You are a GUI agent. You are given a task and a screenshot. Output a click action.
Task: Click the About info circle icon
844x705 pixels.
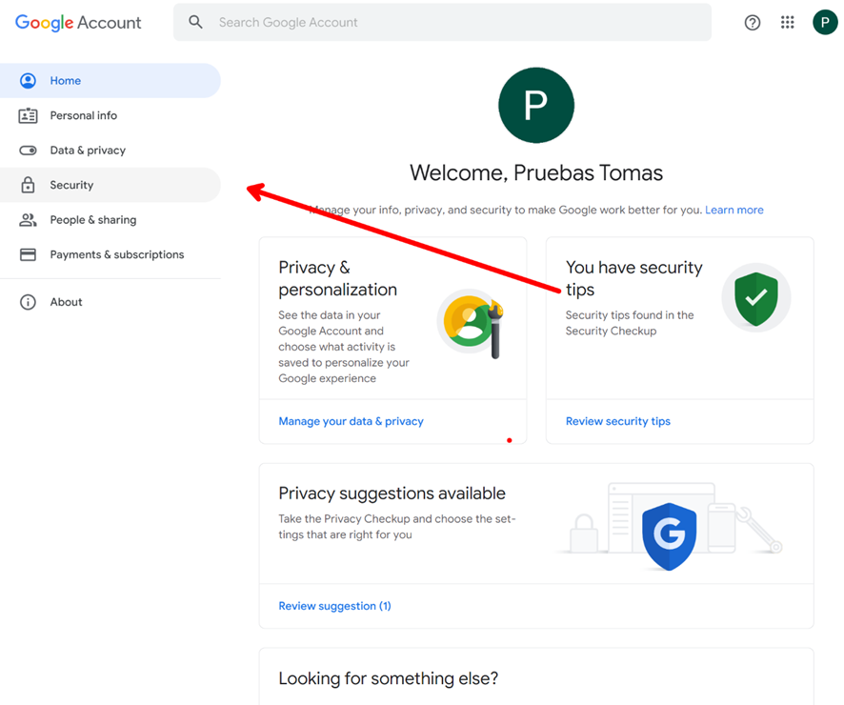pos(29,302)
